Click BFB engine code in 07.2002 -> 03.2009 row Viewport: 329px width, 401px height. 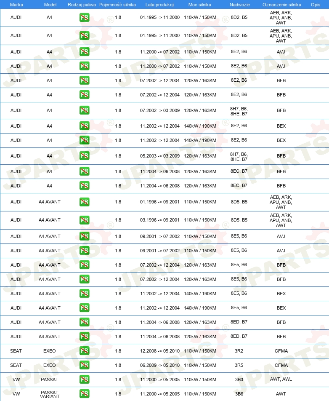click(x=281, y=110)
